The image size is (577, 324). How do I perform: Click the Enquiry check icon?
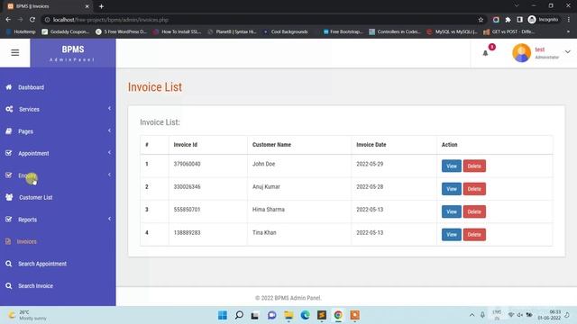9,175
